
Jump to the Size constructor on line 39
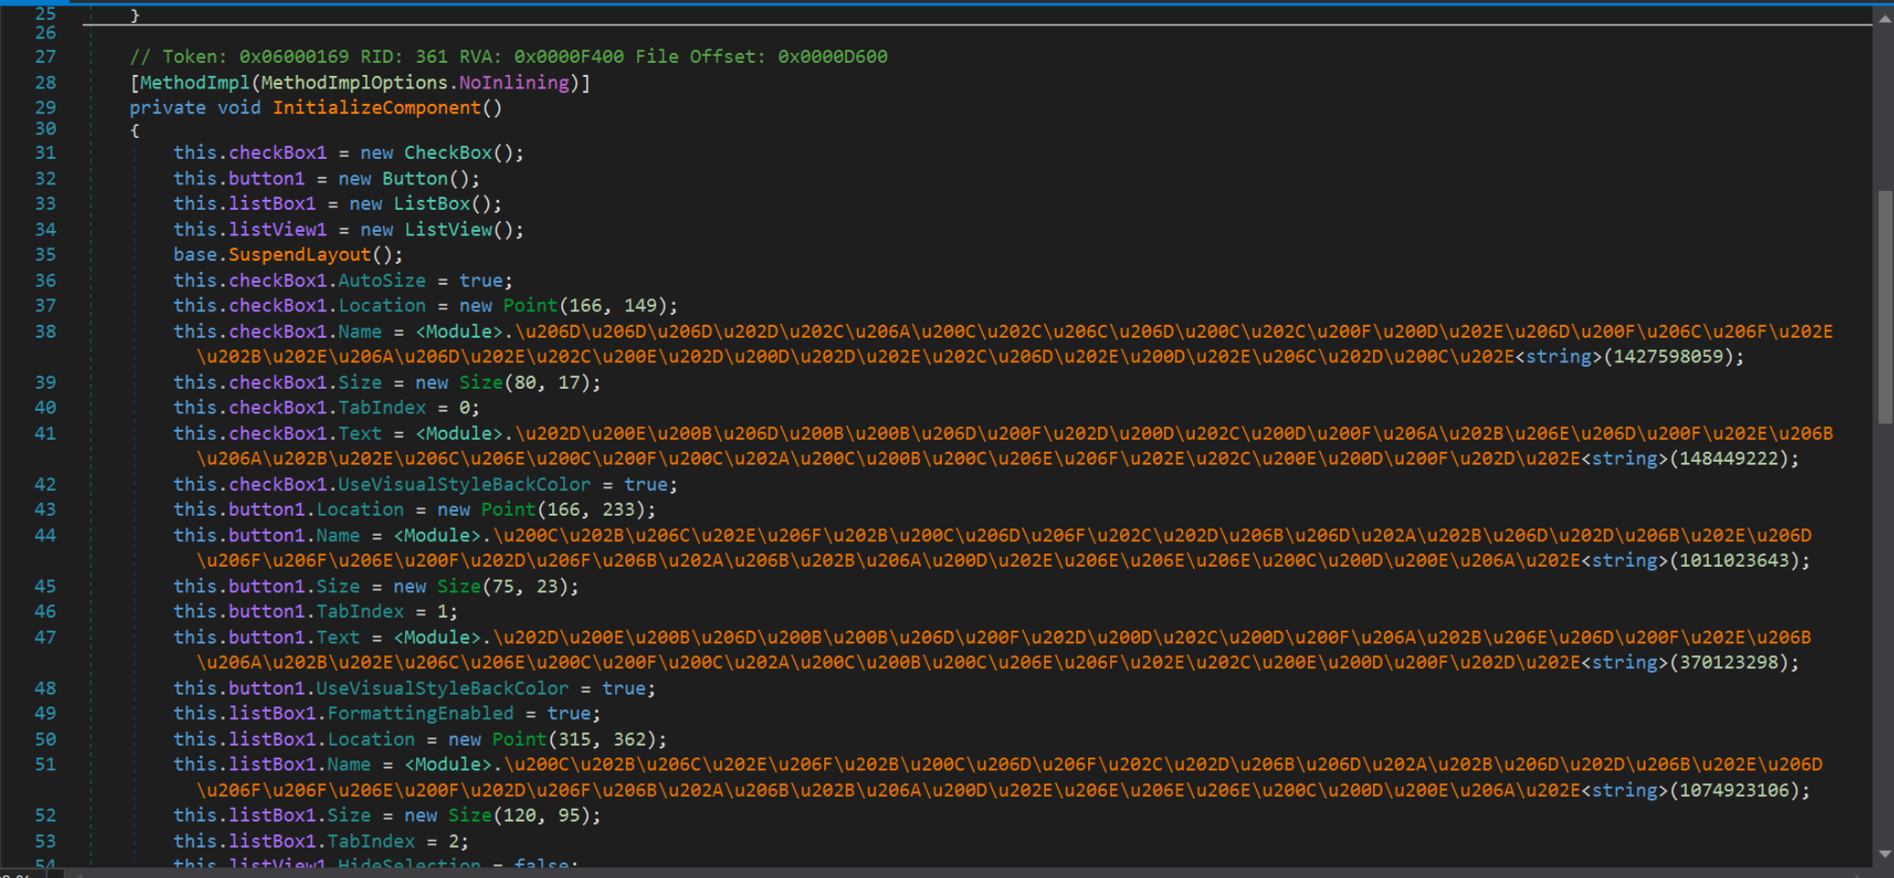(480, 382)
